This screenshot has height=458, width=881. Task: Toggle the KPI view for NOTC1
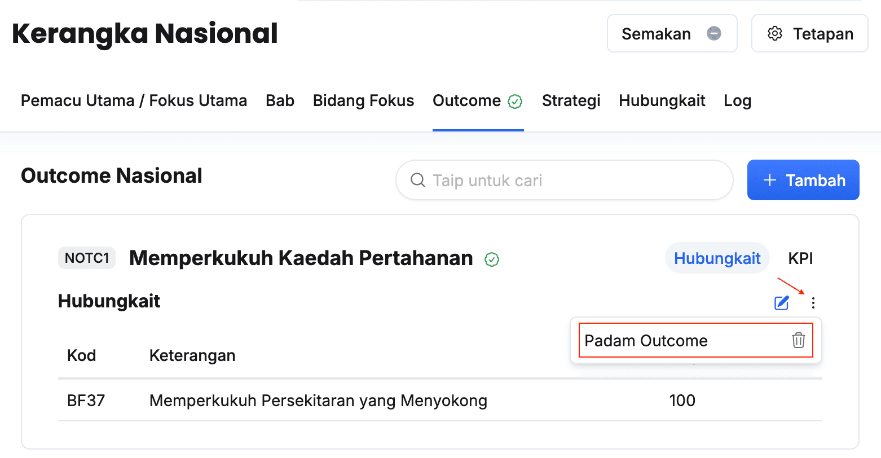coord(800,258)
